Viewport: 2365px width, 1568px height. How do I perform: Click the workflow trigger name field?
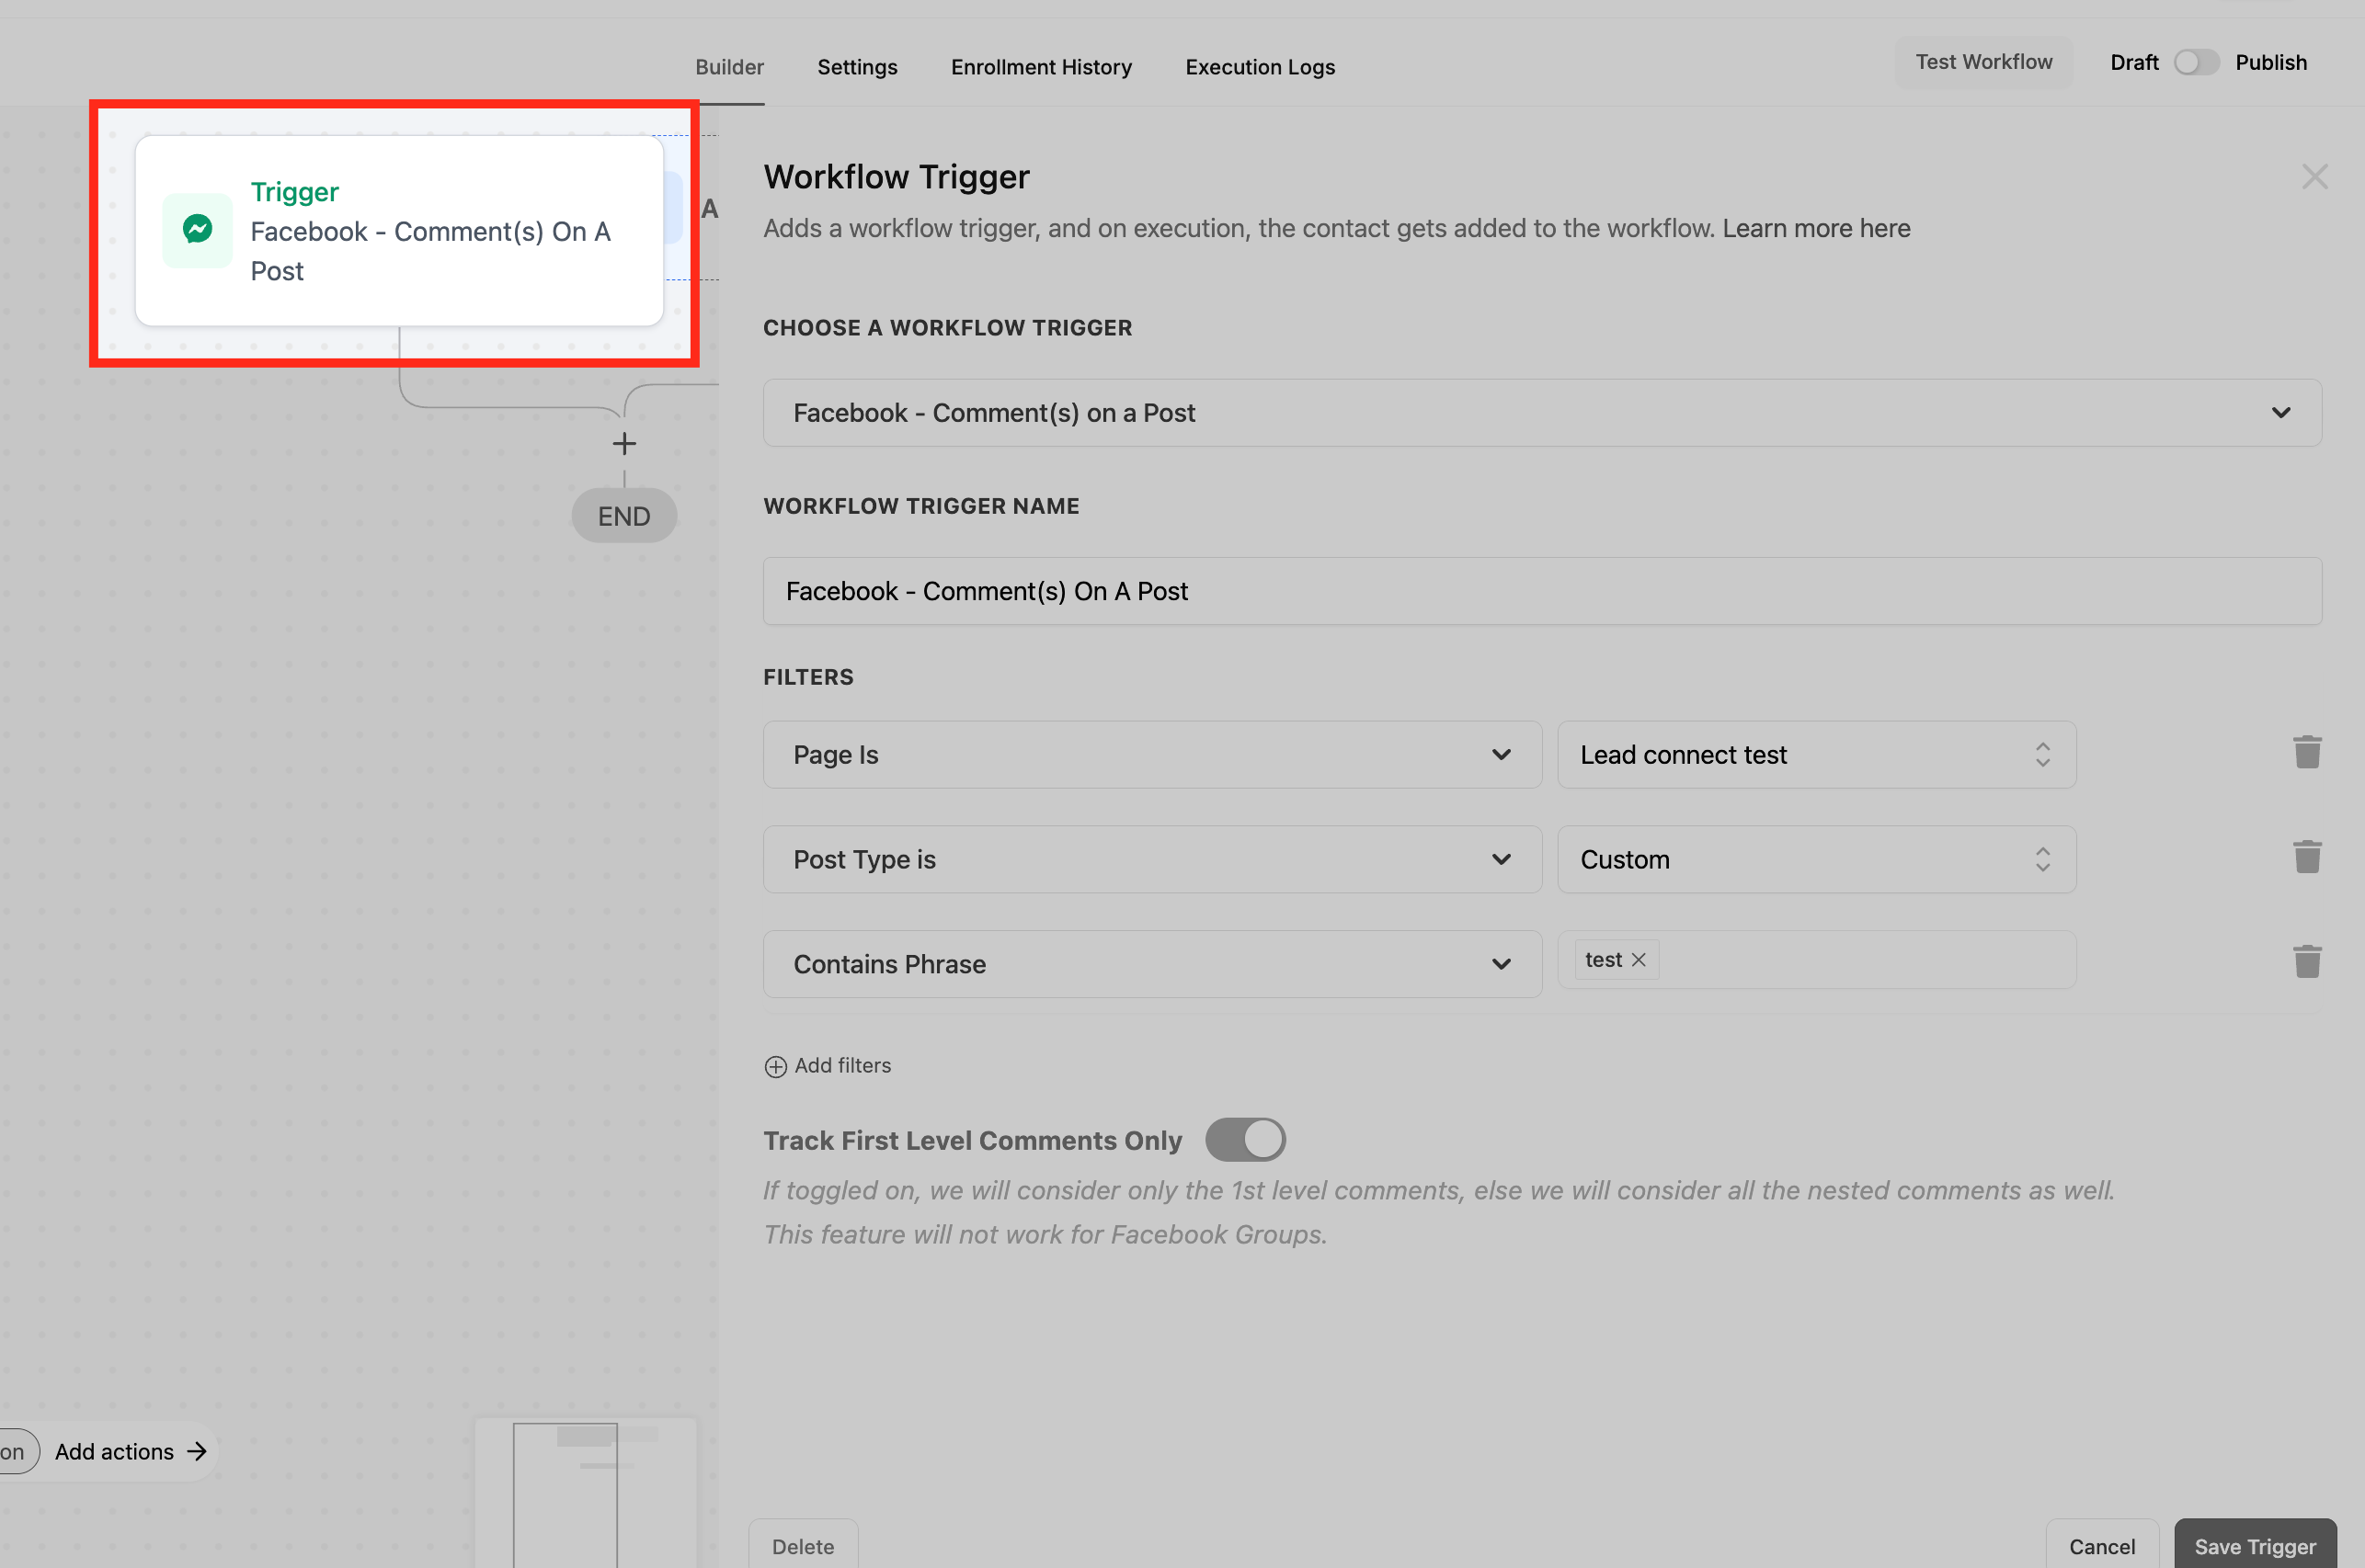pyautogui.click(x=1540, y=591)
